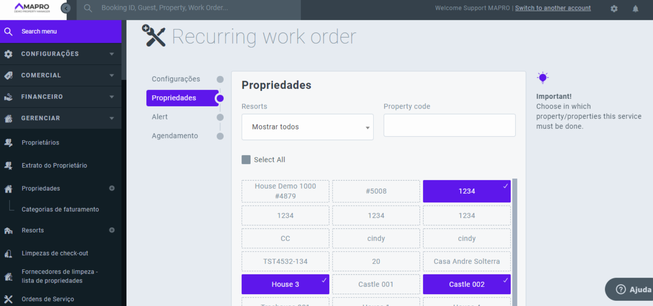
Task: Open the settings gear in top bar
Action: pyautogui.click(x=614, y=9)
